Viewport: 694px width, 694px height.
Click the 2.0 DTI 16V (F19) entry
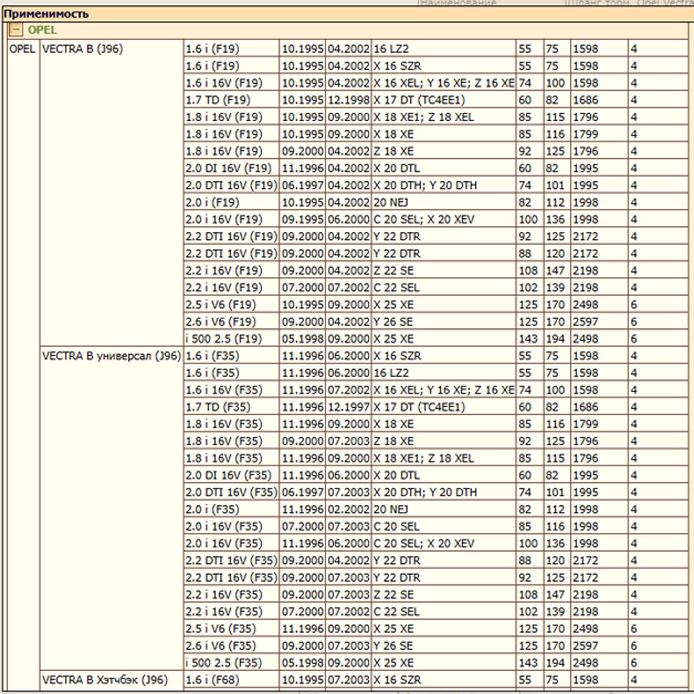coord(231,186)
